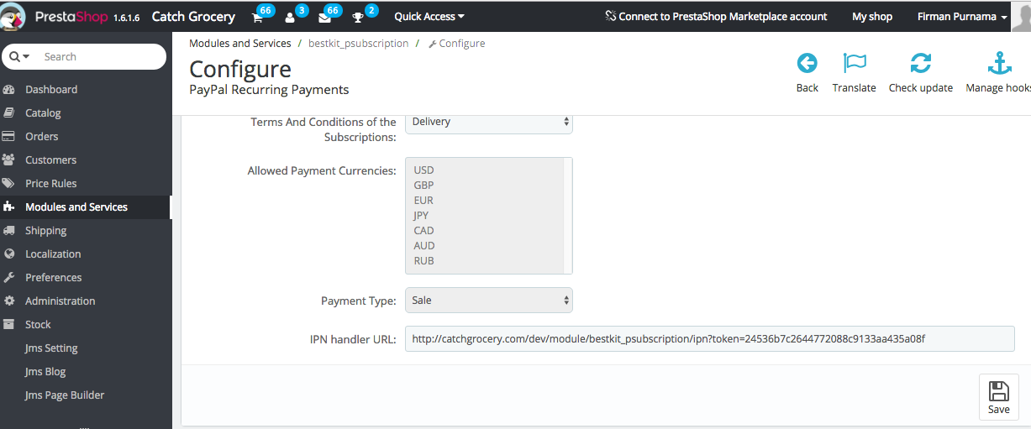The width and height of the screenshot is (1031, 429).
Task: Open the search magnifier dropdown
Action: (19, 56)
